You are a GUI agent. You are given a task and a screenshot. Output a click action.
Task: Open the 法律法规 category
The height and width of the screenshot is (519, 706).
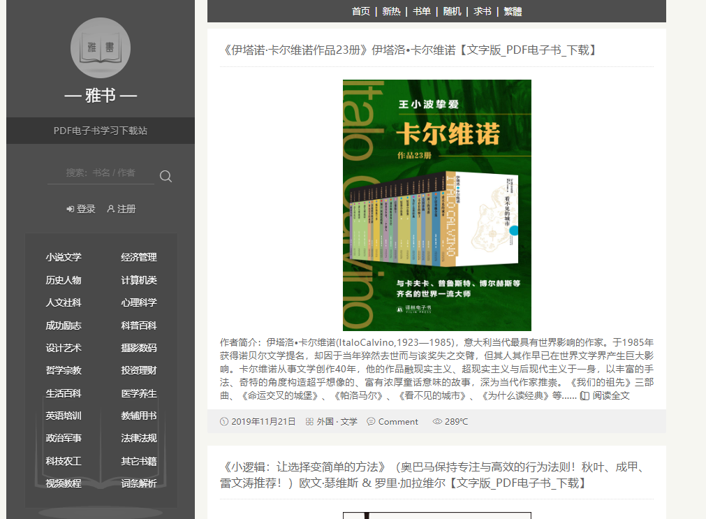[139, 439]
